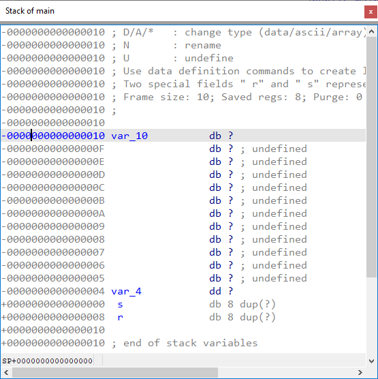Screen dimensions: 378x379
Task: Click the vertical scrollbar thumb
Action: (x=371, y=157)
